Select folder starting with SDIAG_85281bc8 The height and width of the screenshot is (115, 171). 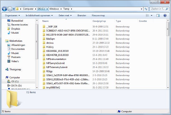coord(68,79)
